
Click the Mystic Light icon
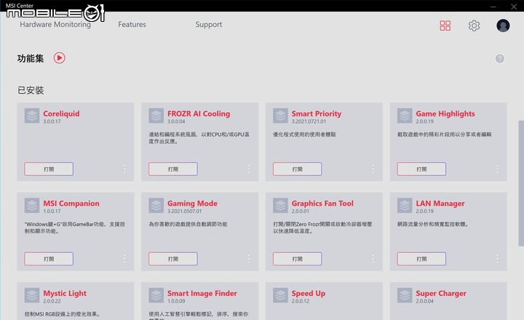pos(32,295)
